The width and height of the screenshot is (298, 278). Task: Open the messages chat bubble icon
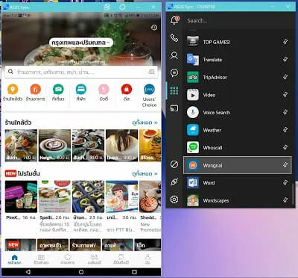[174, 72]
